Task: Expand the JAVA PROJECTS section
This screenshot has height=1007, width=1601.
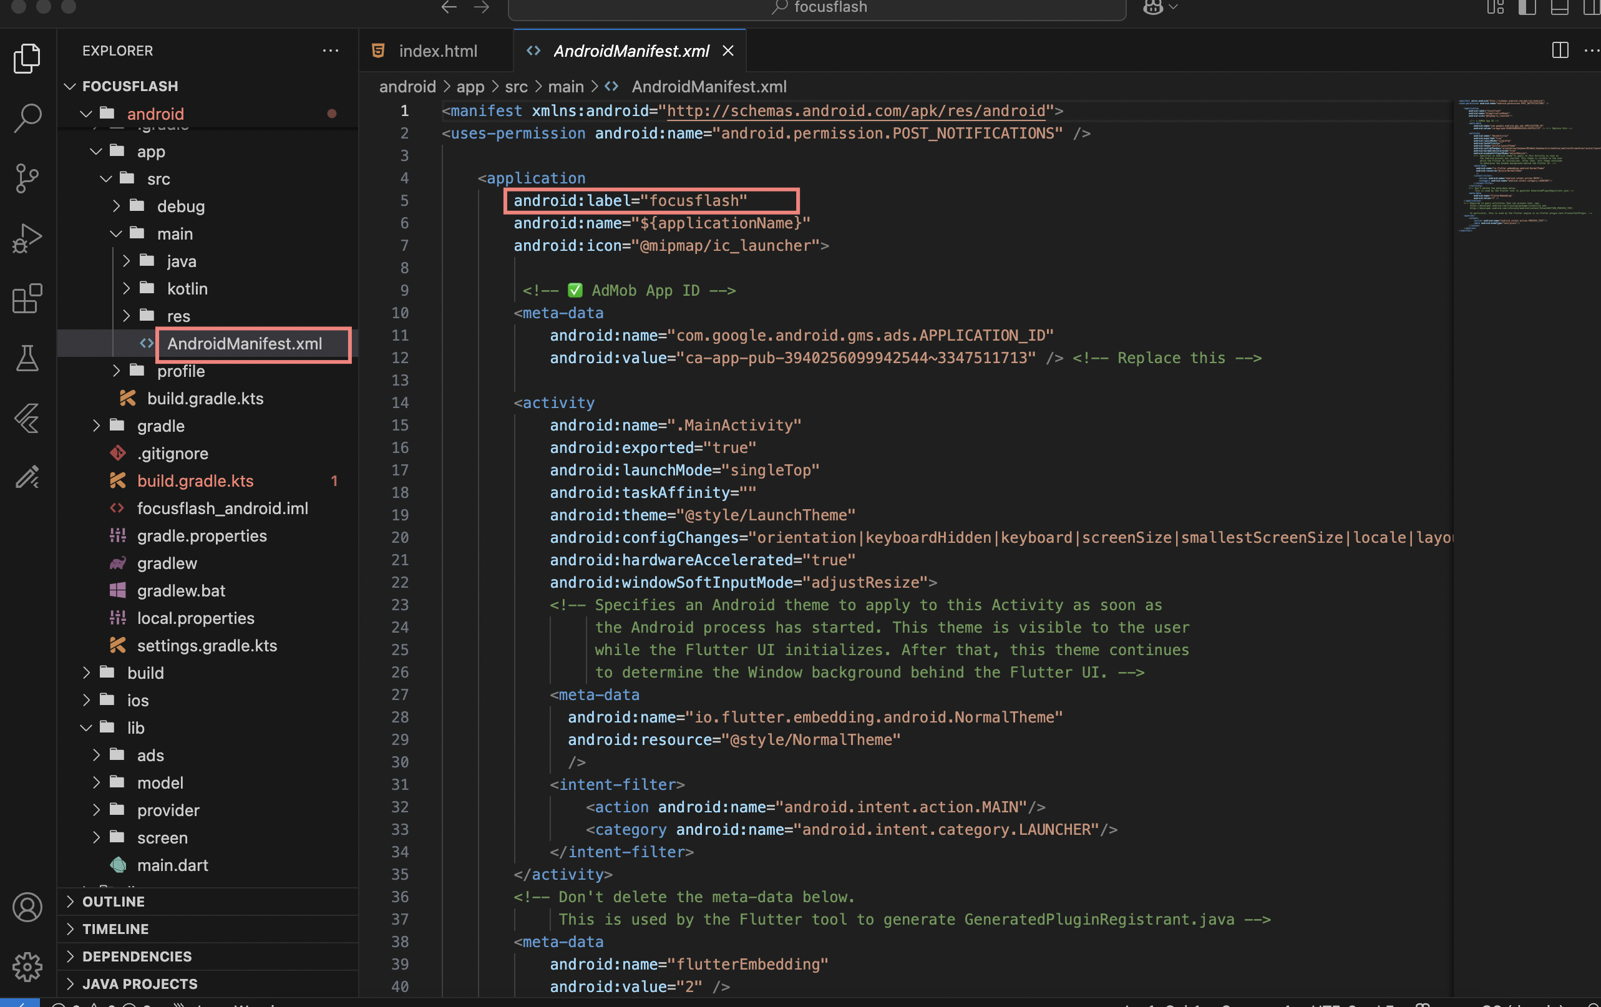Action: point(140,983)
